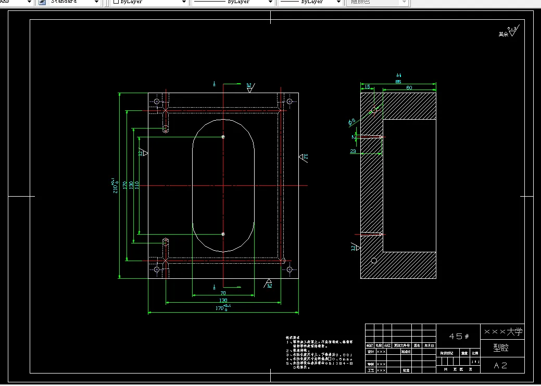The height and width of the screenshot is (386, 541).
Task: Select the horizontal 130 dimension below plate
Action: click(x=223, y=300)
